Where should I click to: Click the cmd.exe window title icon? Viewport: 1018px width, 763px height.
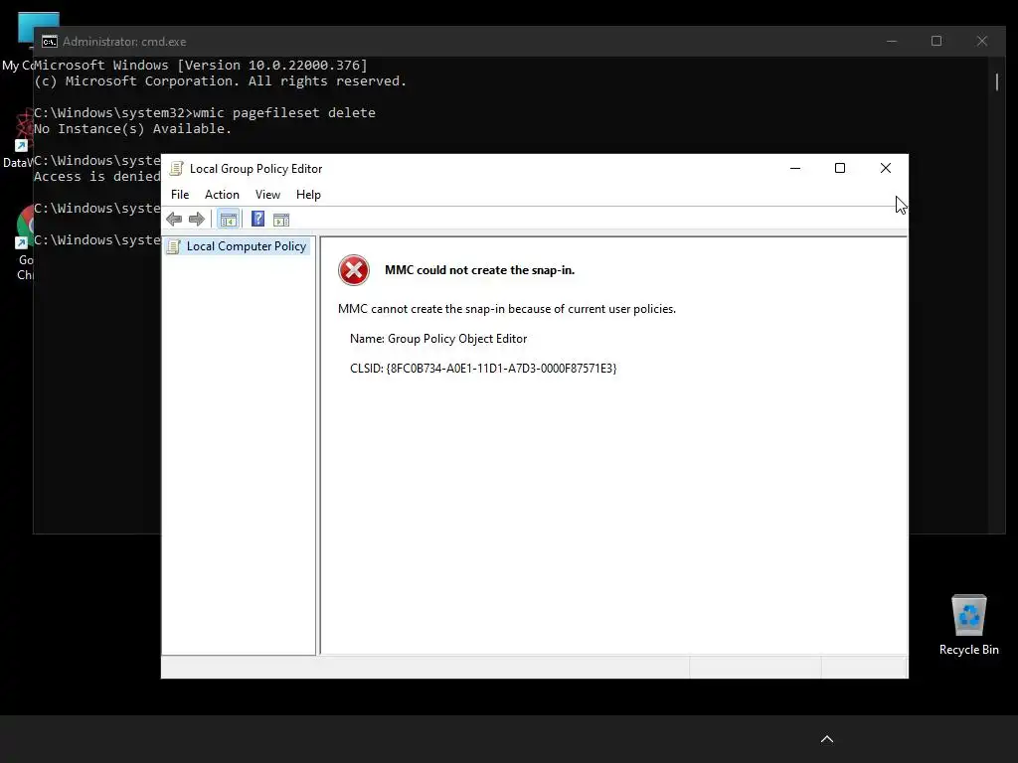click(50, 42)
